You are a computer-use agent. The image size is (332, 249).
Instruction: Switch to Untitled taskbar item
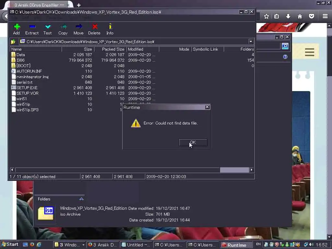tap(136, 245)
